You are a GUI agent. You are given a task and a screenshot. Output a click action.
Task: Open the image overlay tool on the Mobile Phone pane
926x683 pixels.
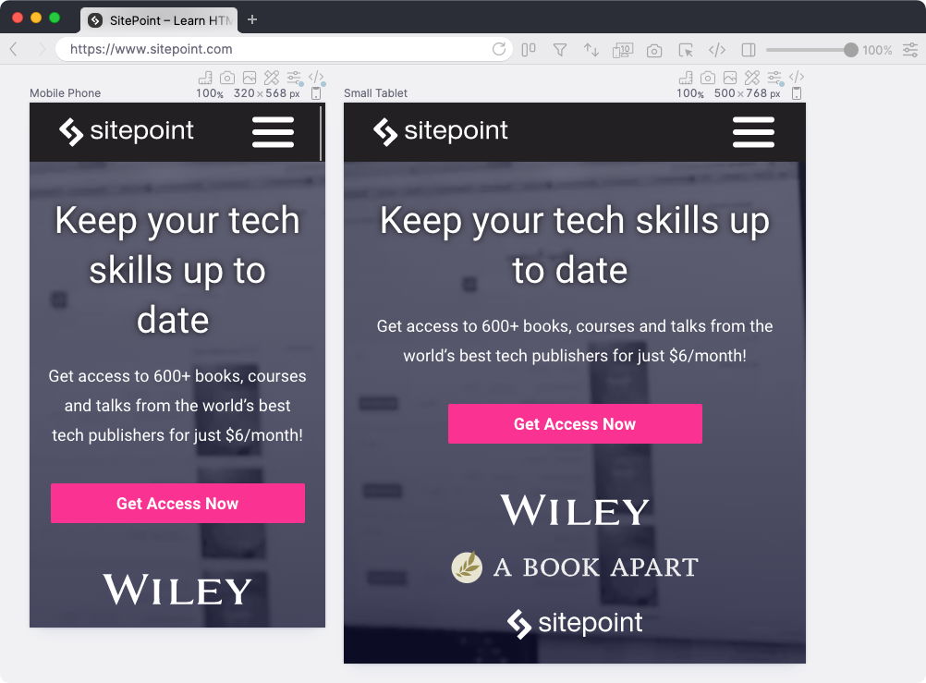coord(248,79)
